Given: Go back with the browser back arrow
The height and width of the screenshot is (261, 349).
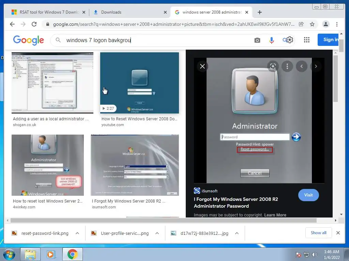Looking at the screenshot, I should pyautogui.click(x=12, y=24).
